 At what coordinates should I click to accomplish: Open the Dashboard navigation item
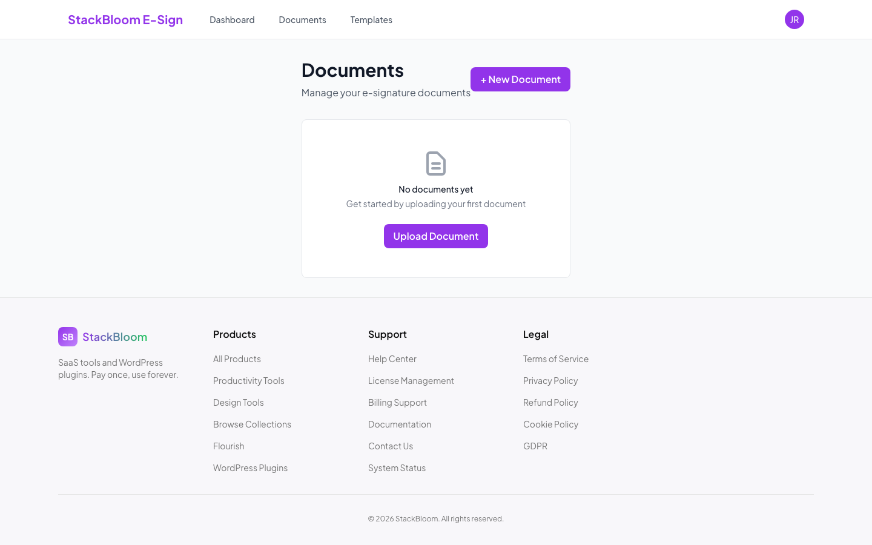point(232,19)
